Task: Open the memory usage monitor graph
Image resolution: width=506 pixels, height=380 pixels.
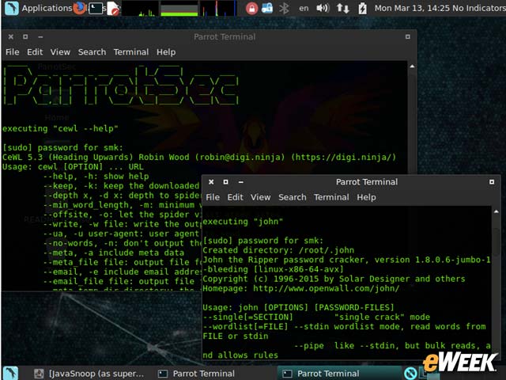Action: point(179,8)
